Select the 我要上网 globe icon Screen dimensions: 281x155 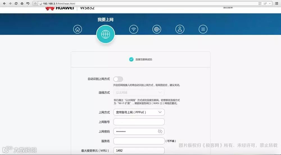tap(106, 34)
